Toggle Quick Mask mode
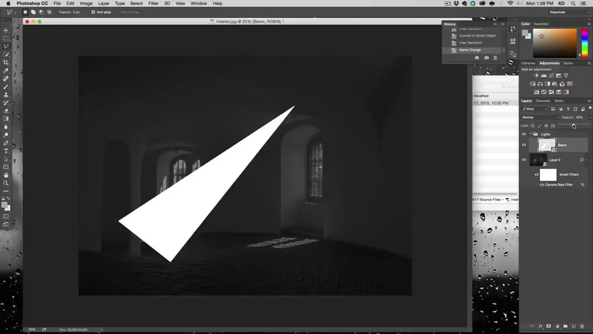Screen dimensions: 593x334 pos(6,216)
